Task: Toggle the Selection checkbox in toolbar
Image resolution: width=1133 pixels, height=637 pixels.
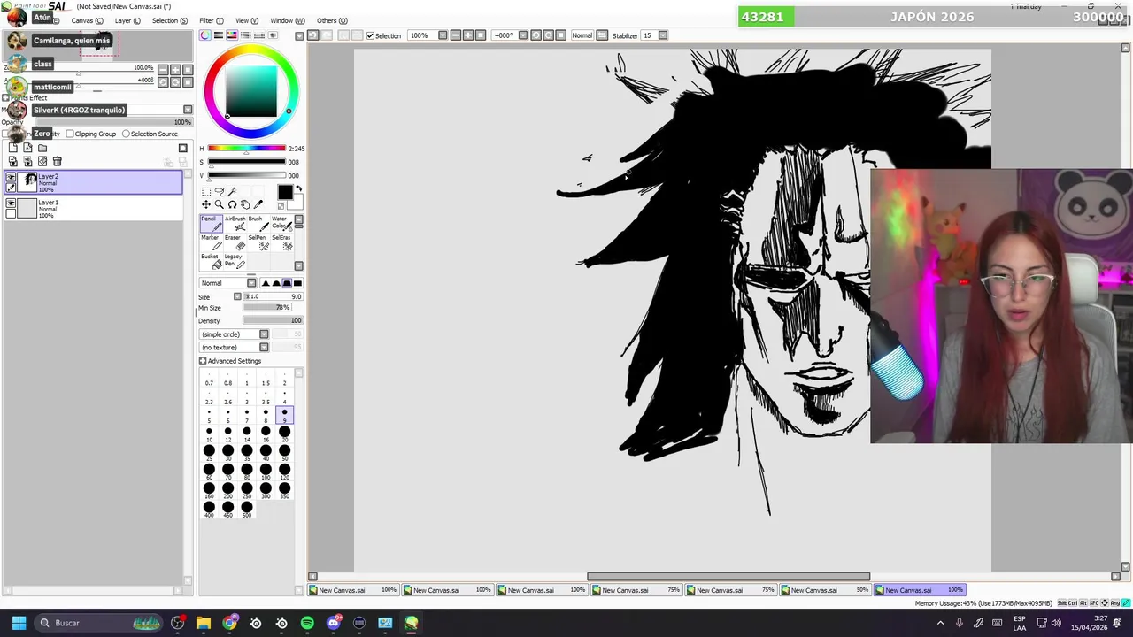Action: click(x=371, y=35)
